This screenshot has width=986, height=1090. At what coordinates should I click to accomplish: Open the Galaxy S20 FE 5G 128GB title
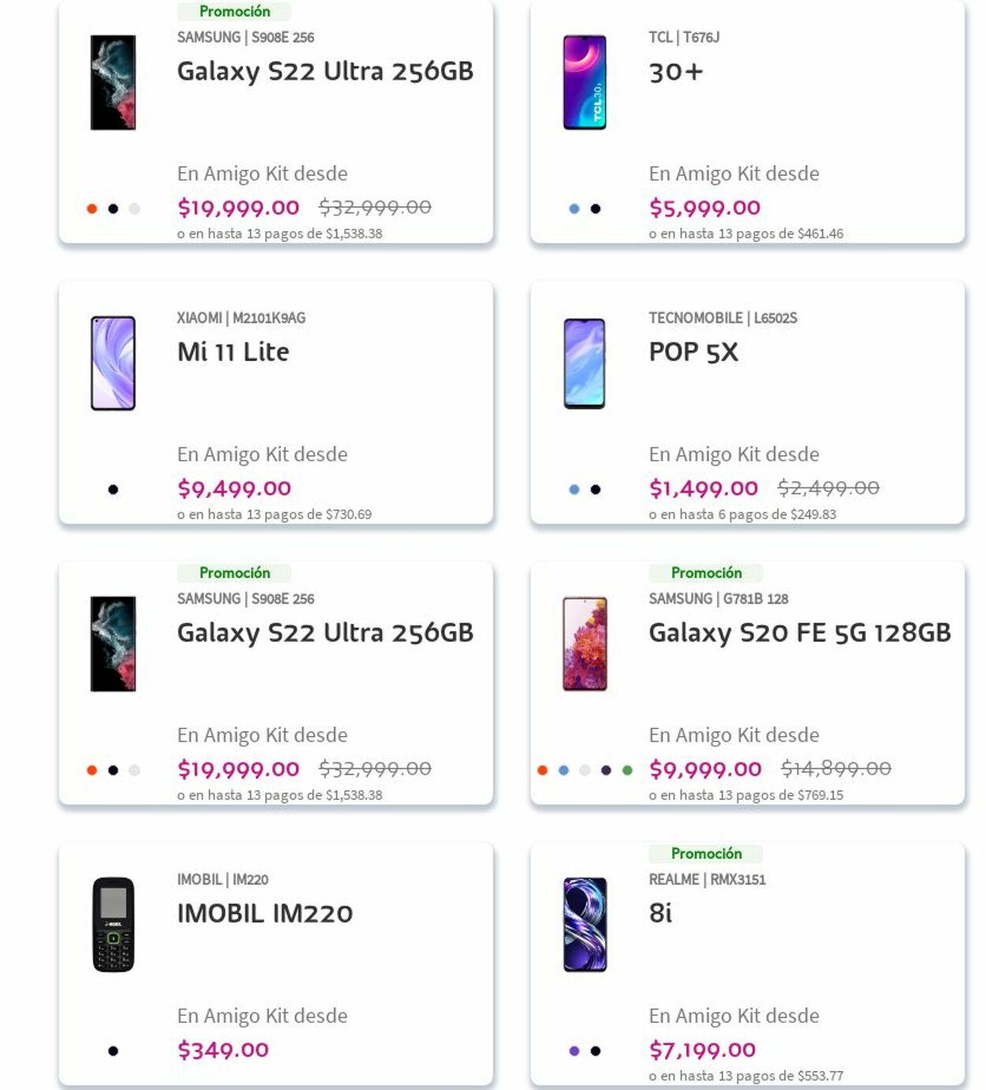tap(799, 633)
